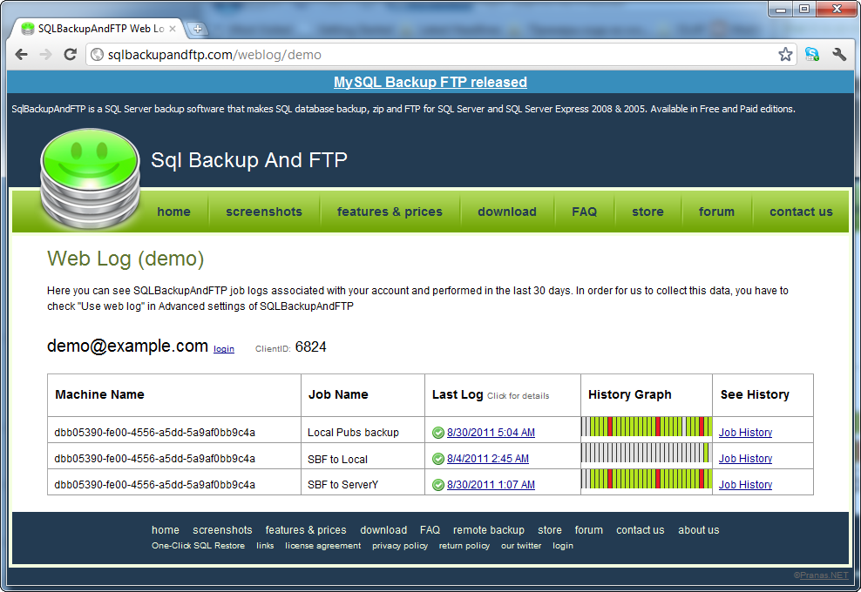Click the demo@example.com account text
Image resolution: width=861 pixels, height=592 pixels.
point(127,346)
